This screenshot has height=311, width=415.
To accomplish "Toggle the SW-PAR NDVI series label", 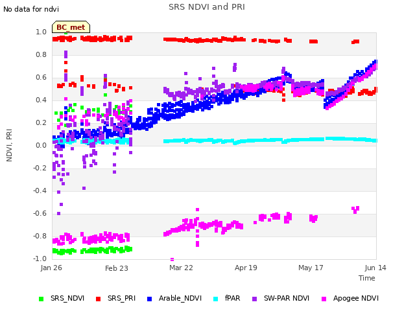I will (287, 298).
